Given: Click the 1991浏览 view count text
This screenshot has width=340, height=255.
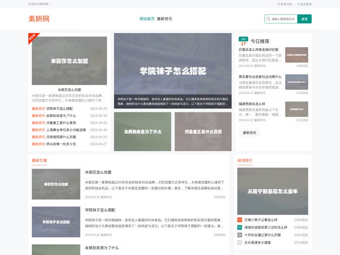Looking at the screenshot, I should point(219,197).
